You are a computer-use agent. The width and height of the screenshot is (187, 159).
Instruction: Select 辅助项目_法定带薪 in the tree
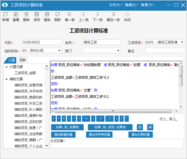pos(28,134)
